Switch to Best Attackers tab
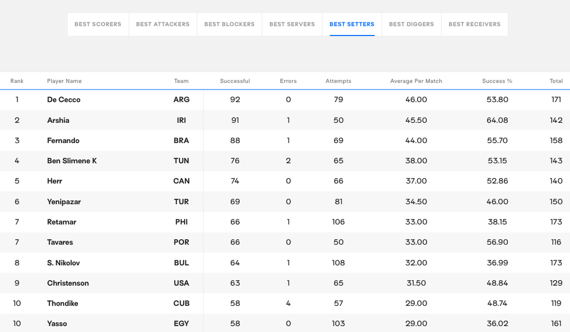 click(x=163, y=25)
